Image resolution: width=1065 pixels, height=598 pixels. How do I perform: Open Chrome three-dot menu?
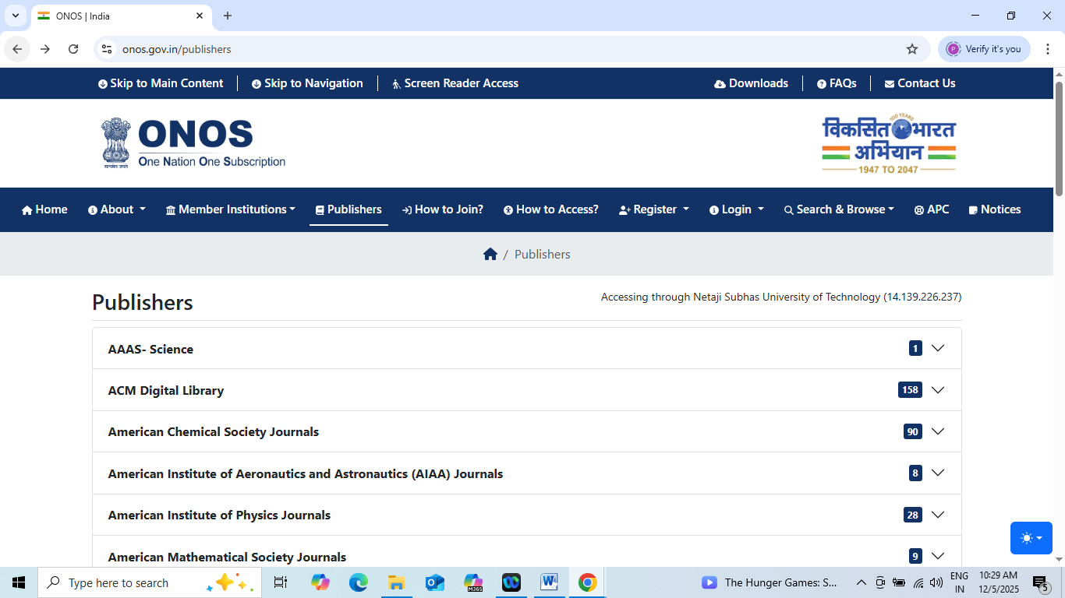pos(1049,49)
